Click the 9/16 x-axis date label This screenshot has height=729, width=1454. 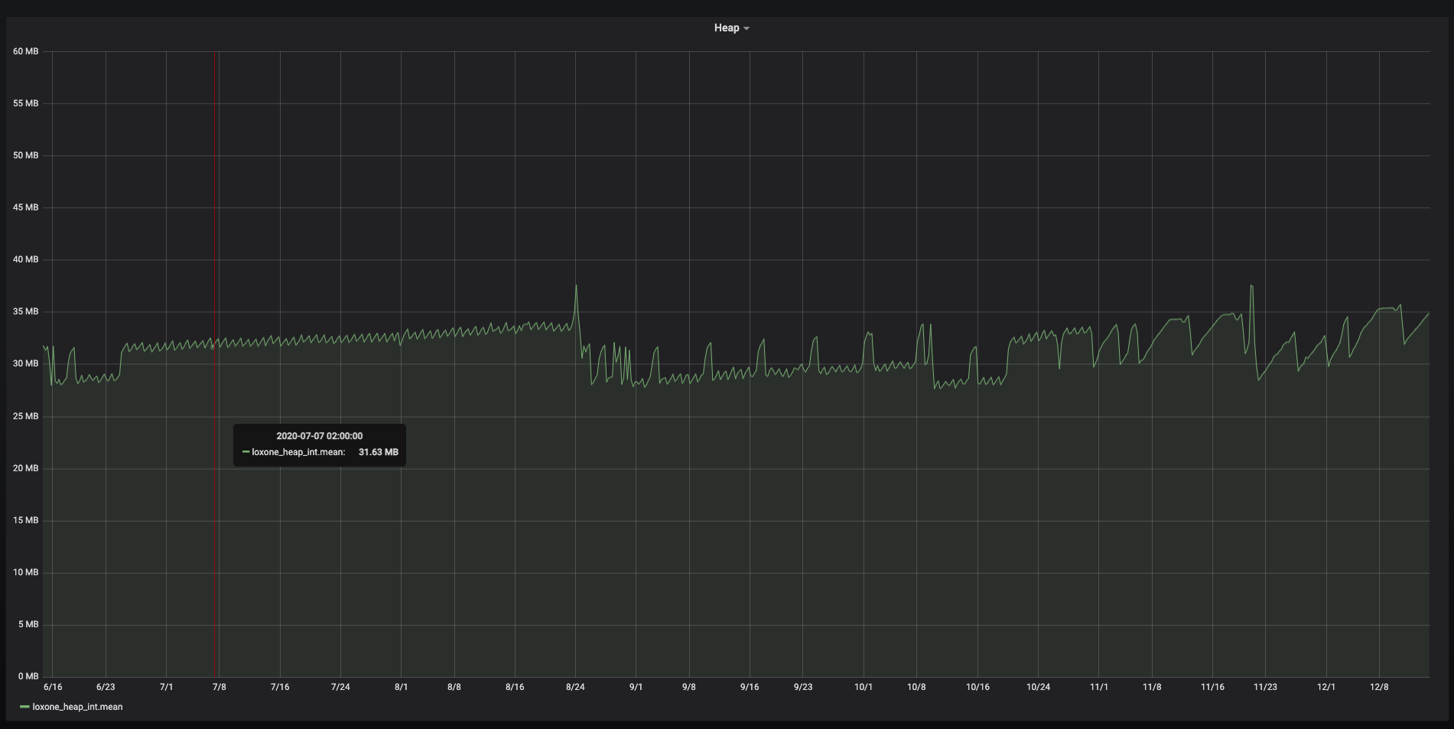(750, 687)
